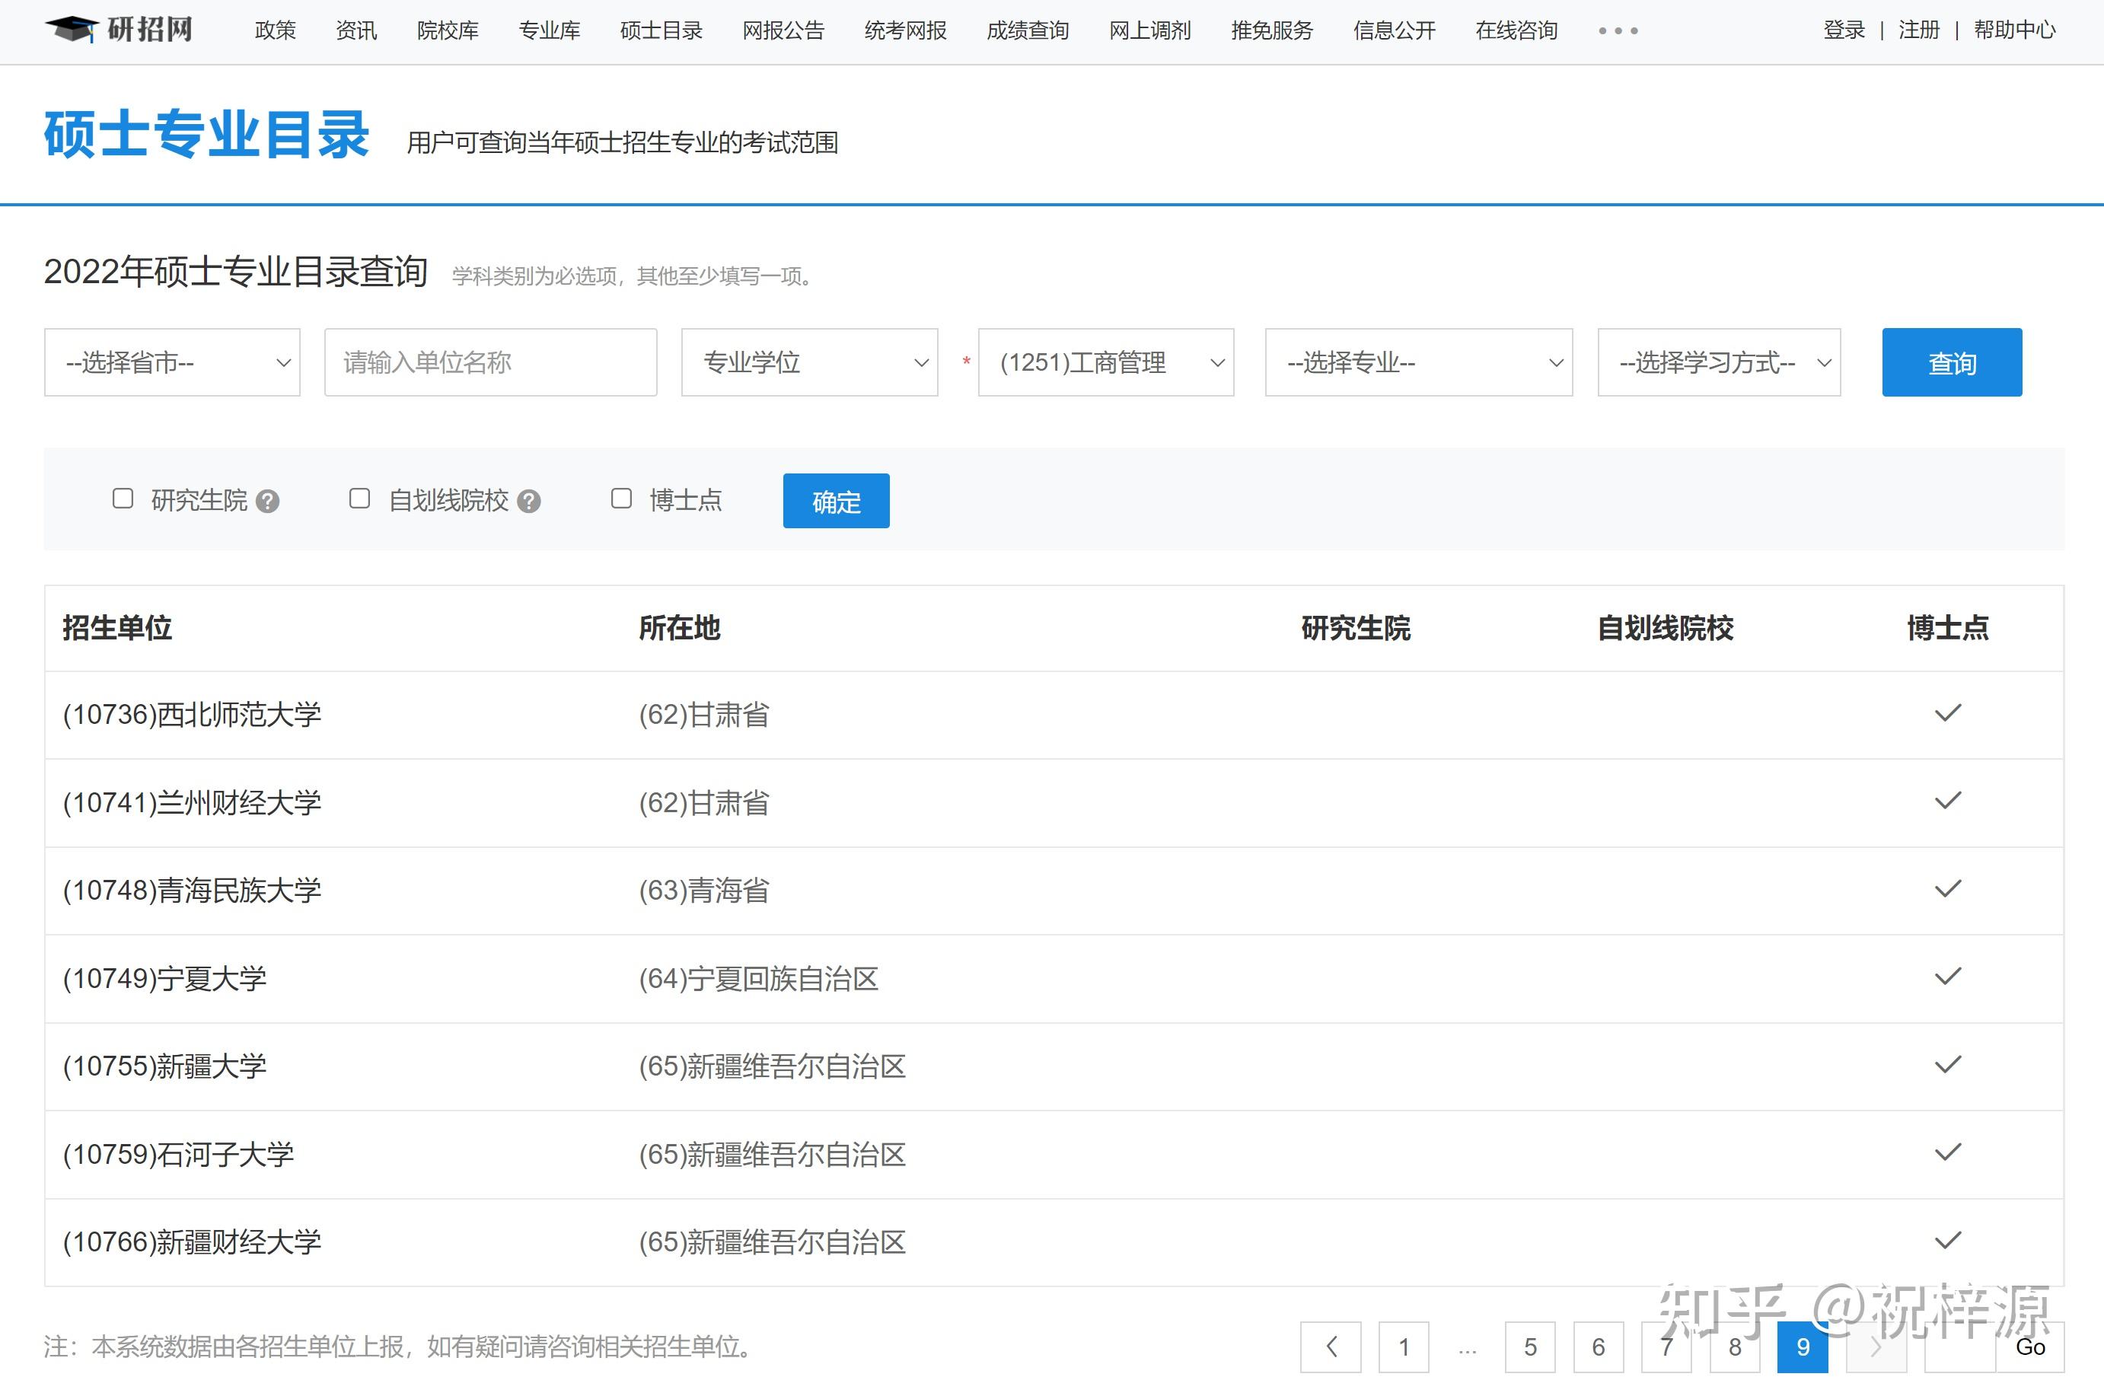Open 院校库 in top navigation
2104x1396 pixels.
coord(447,31)
